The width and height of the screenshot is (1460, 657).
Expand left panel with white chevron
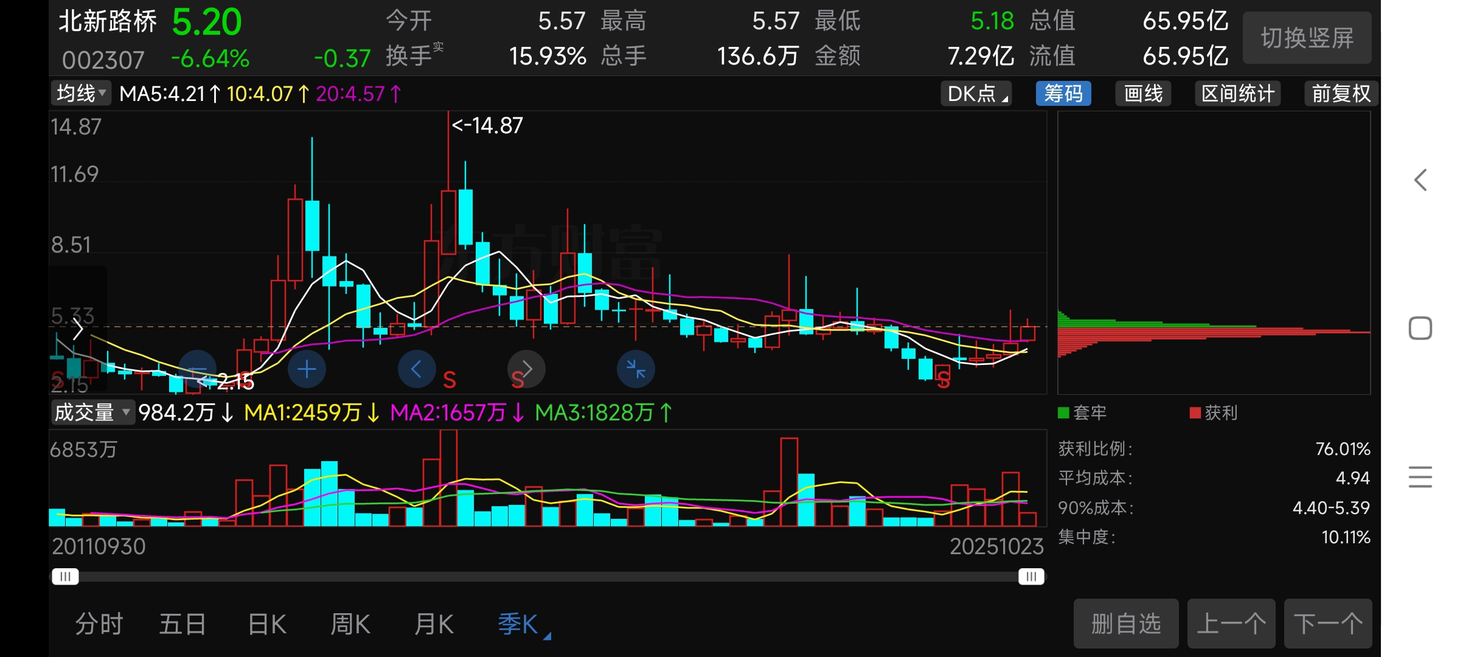point(78,329)
